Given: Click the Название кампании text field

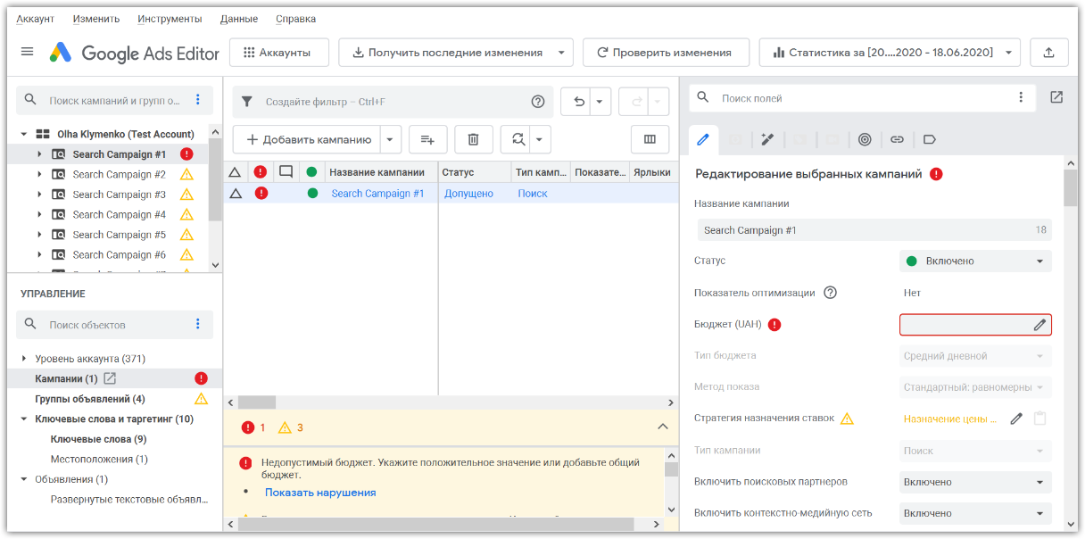Looking at the screenshot, I should 874,230.
